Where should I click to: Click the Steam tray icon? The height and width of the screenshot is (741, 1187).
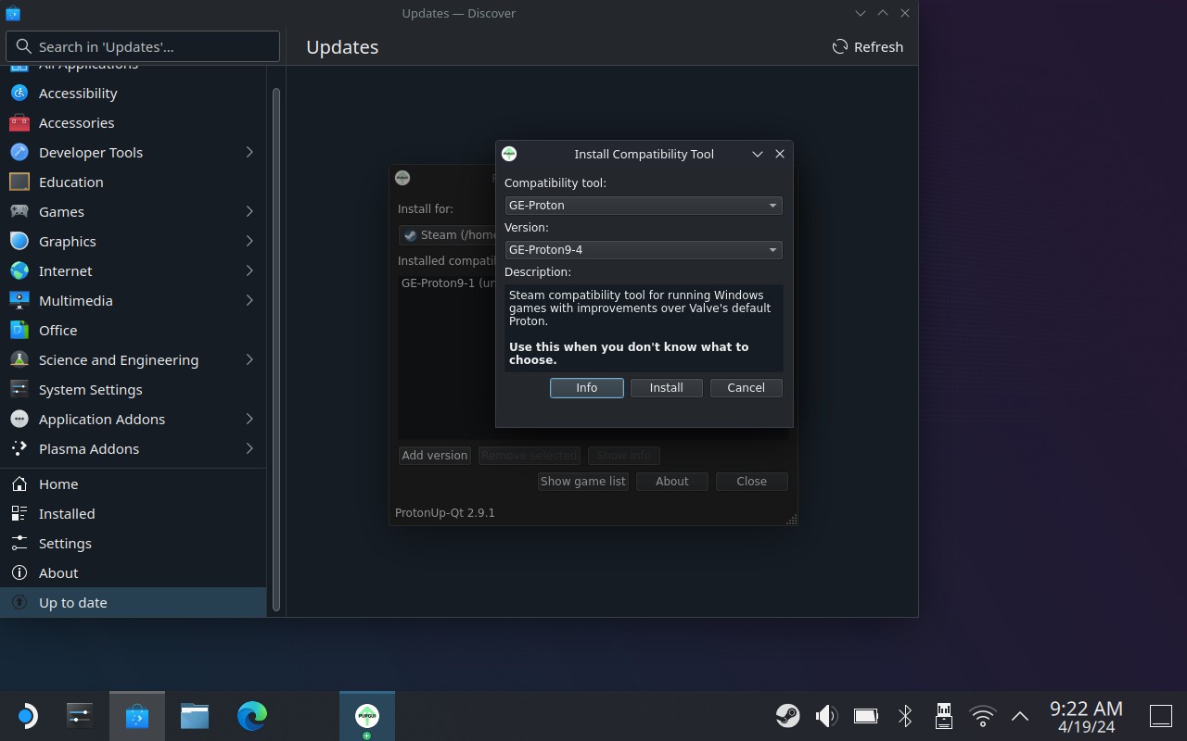(788, 716)
